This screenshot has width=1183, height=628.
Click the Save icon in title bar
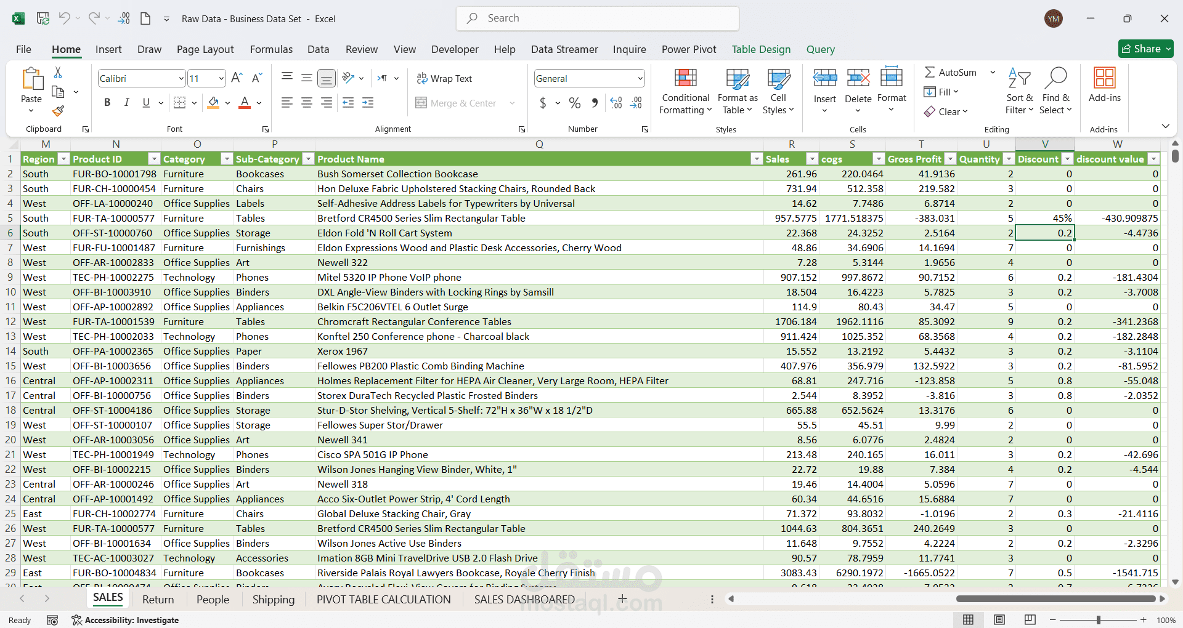tap(43, 18)
